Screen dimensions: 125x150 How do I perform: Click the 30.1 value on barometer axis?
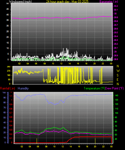116,10
